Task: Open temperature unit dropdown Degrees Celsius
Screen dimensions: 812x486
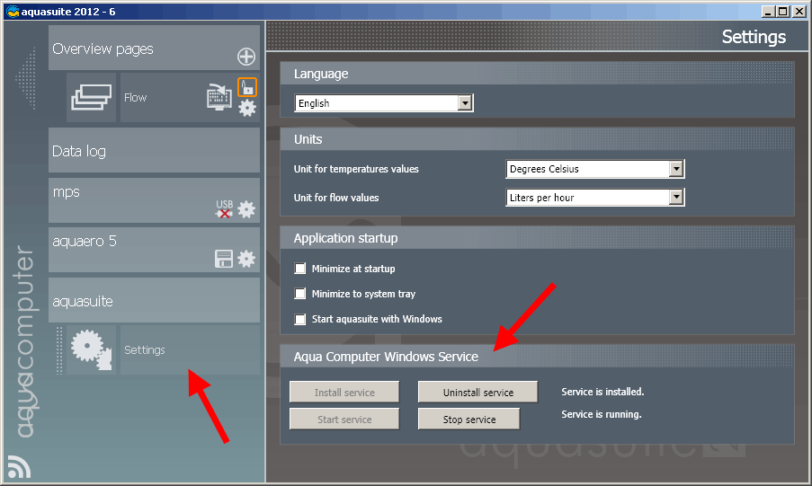Action: pos(595,169)
